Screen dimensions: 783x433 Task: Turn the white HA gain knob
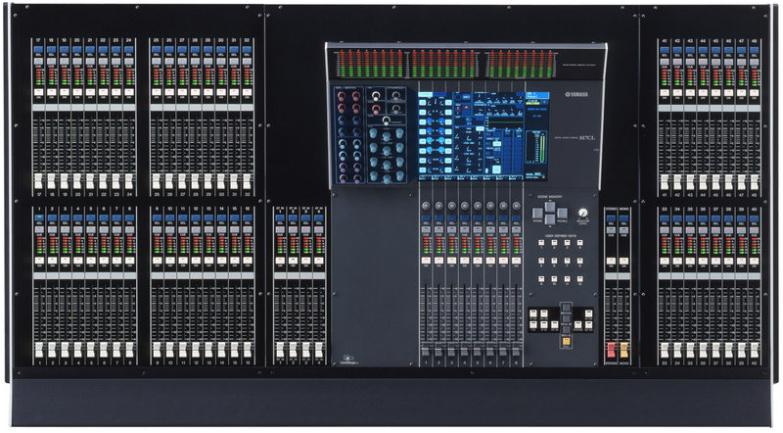pos(375,95)
